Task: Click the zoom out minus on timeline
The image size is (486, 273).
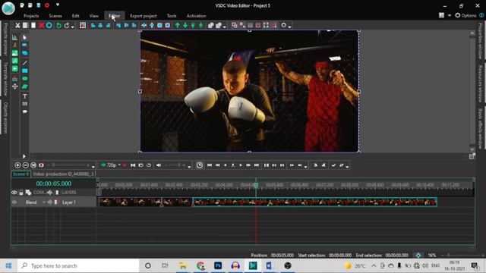Action: [25, 165]
